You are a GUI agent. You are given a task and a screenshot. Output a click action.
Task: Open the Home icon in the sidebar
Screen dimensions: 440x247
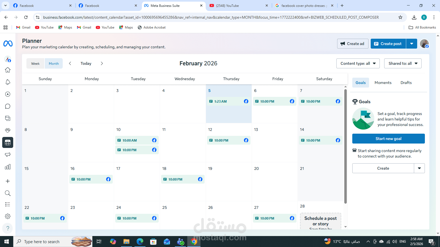tap(8, 70)
